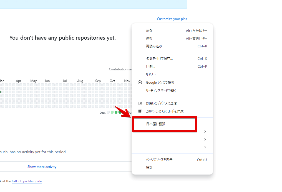Click the GitHub profile guide link
This screenshot has height=192, width=282.
27,181
